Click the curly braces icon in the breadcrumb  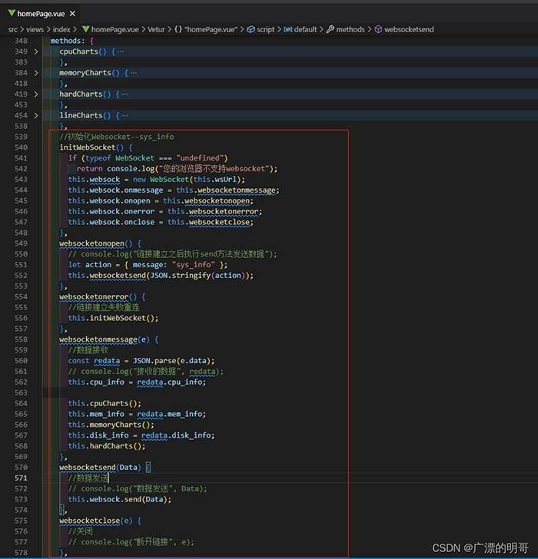177,29
